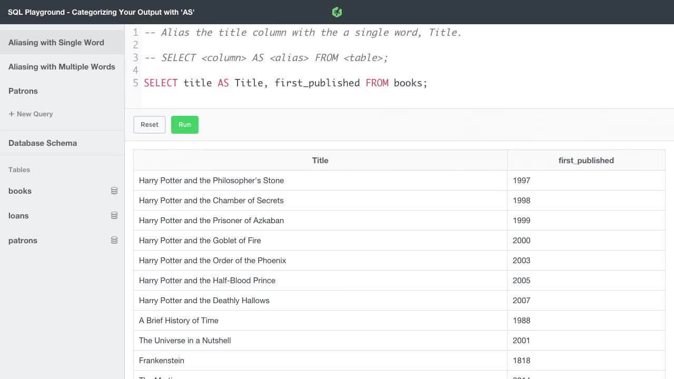Viewport: 674px width, 379px height.
Task: Click the SQL Playground page title
Action: (x=101, y=12)
